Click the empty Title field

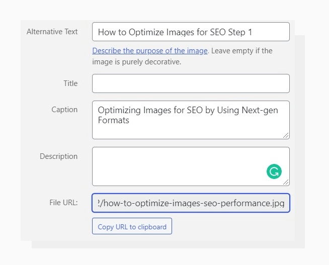[191, 83]
